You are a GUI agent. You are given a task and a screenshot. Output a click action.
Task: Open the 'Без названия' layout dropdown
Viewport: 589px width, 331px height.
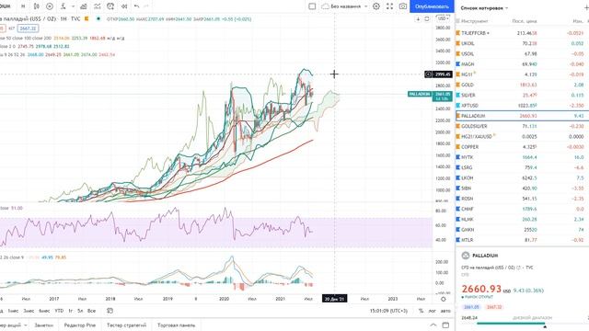349,6
